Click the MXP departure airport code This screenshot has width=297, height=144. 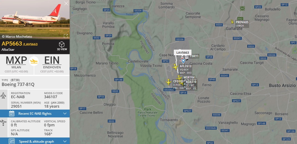pyautogui.click(x=16, y=60)
